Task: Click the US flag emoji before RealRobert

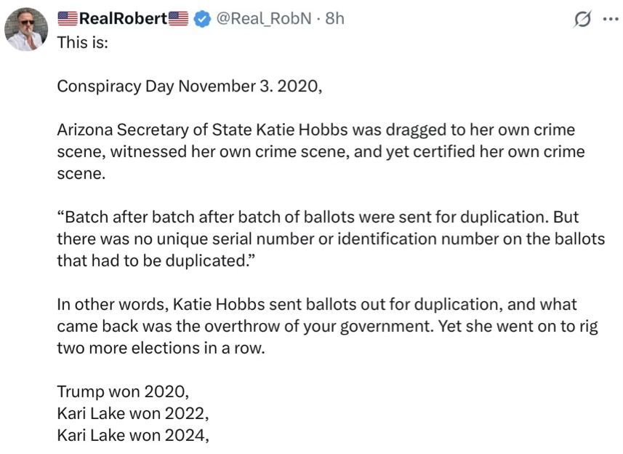Action: (67, 19)
